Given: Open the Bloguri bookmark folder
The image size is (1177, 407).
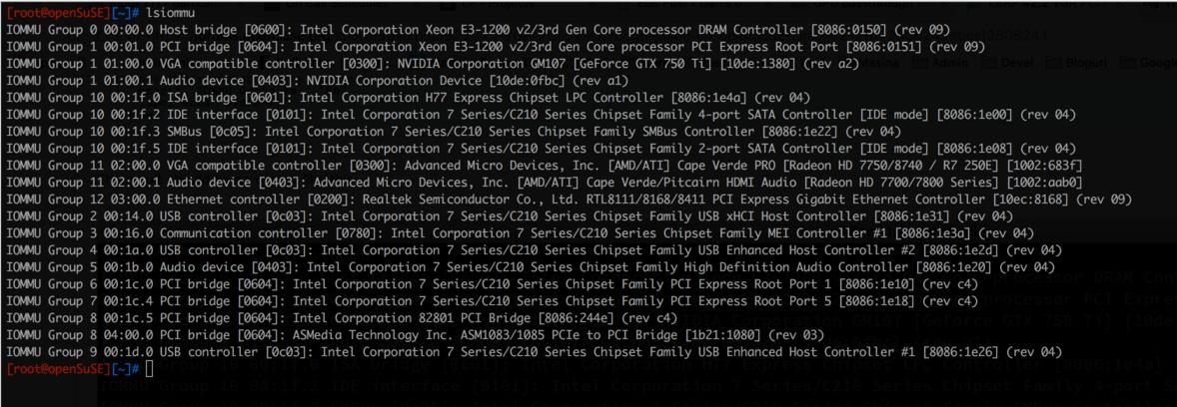Looking at the screenshot, I should coord(1074,64).
